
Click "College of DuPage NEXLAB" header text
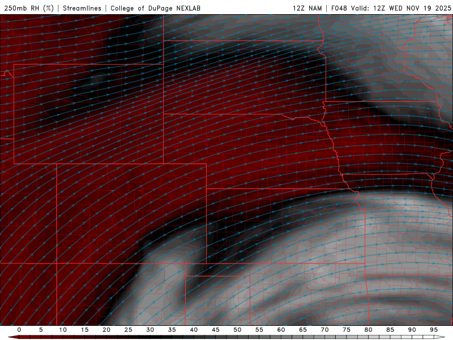pyautogui.click(x=155, y=8)
